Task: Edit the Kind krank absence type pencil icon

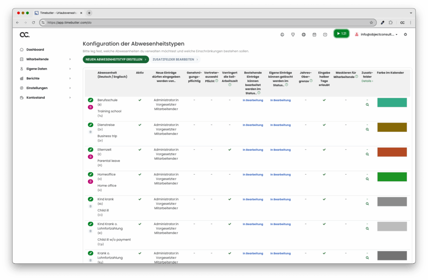Action: click(x=90, y=199)
